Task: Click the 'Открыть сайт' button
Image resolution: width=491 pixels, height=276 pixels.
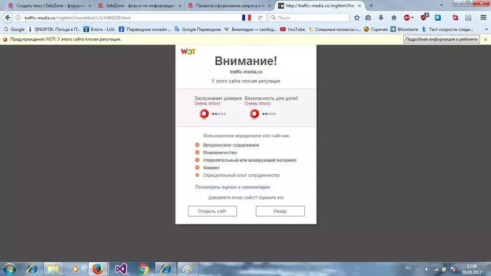Action: pyautogui.click(x=212, y=211)
